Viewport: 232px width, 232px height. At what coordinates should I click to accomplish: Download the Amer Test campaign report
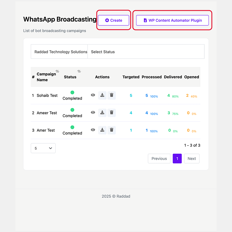click(x=102, y=130)
